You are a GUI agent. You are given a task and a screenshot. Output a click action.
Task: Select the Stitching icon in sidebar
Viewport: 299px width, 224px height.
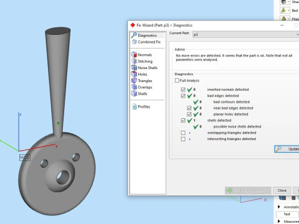(x=134, y=61)
